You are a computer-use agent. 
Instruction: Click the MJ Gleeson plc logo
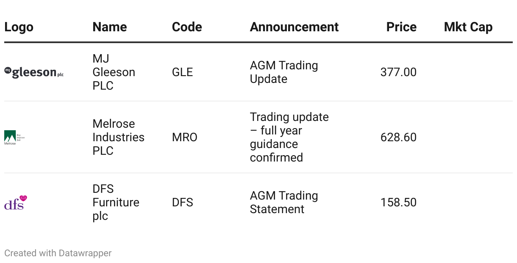pos(34,72)
